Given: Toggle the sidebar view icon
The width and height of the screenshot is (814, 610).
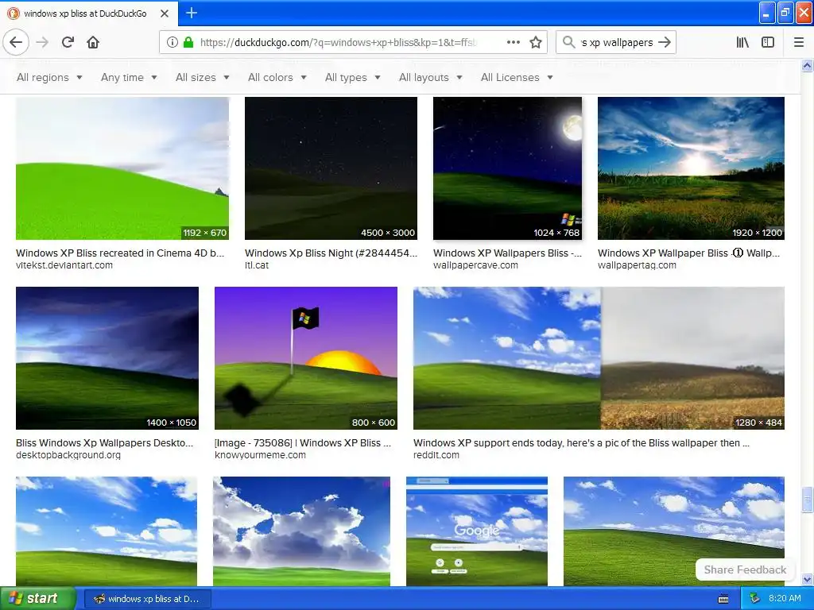Looking at the screenshot, I should tap(768, 43).
